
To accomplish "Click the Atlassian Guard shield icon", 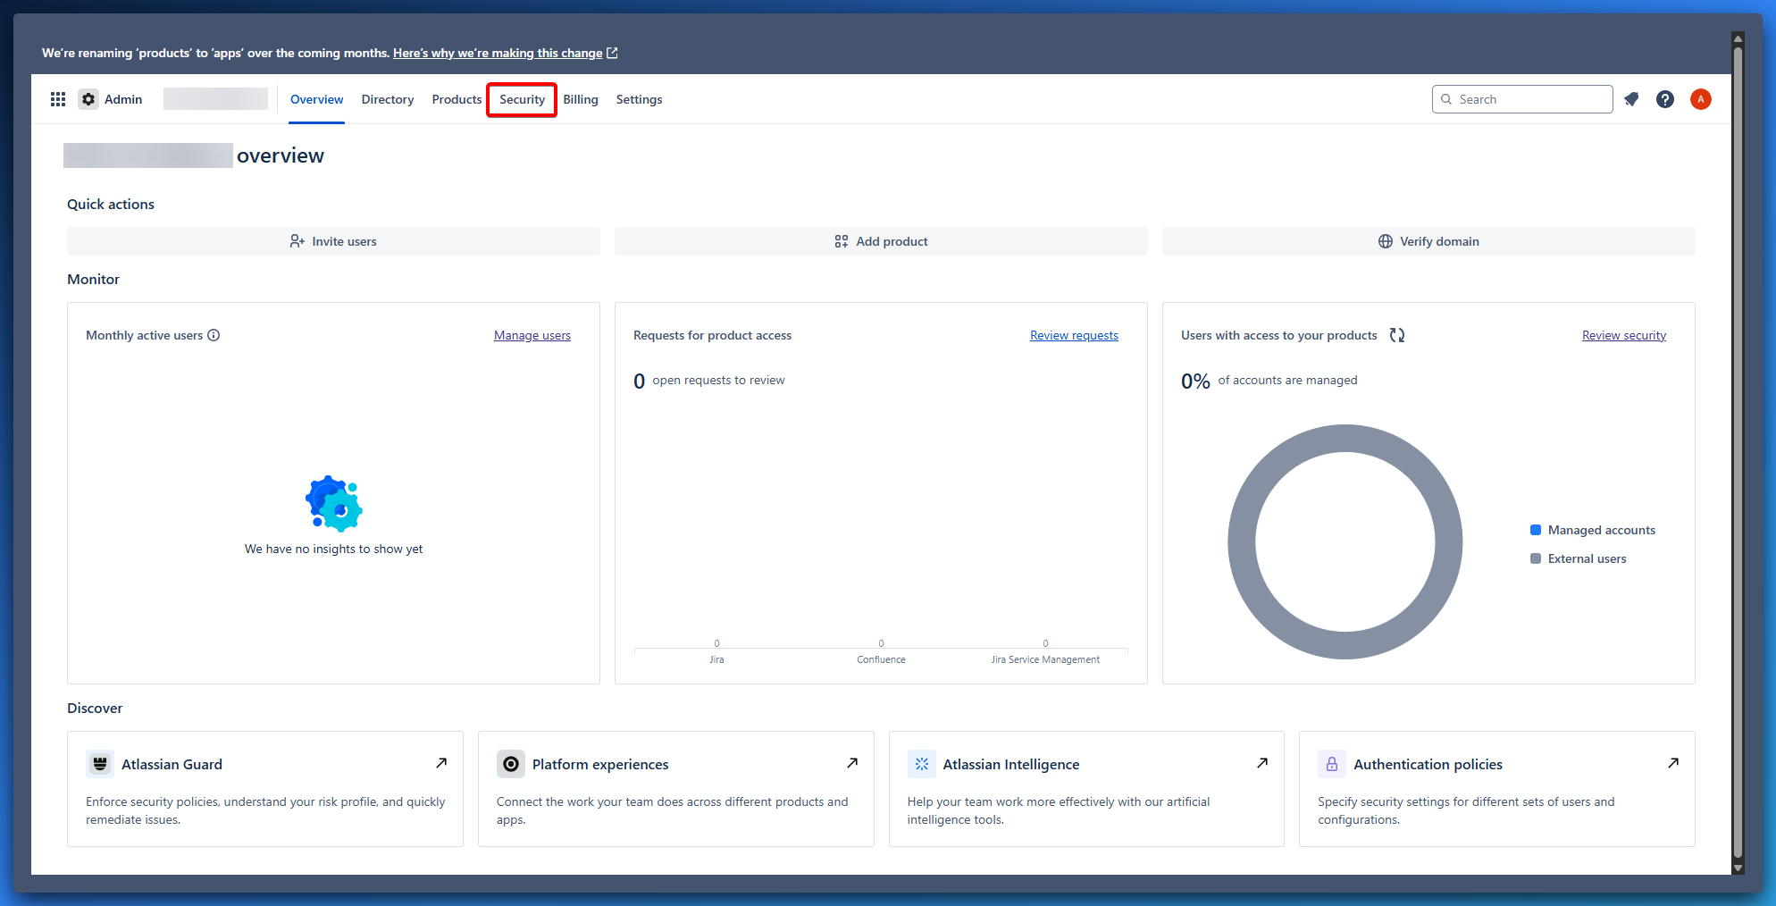I will tap(100, 764).
